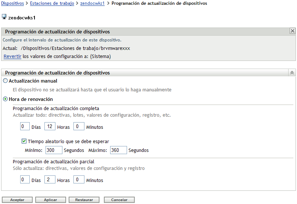The width and height of the screenshot is (297, 204).
Task: Click the Programación de actualización parcial heading
Action: tap(53, 161)
